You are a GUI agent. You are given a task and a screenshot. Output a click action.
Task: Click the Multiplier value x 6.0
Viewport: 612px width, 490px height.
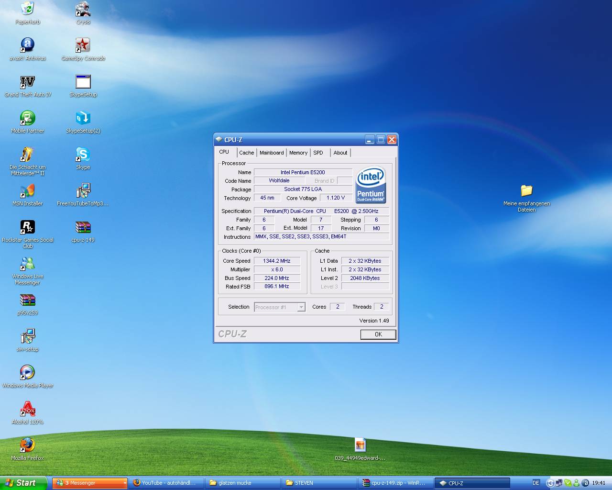(x=277, y=269)
